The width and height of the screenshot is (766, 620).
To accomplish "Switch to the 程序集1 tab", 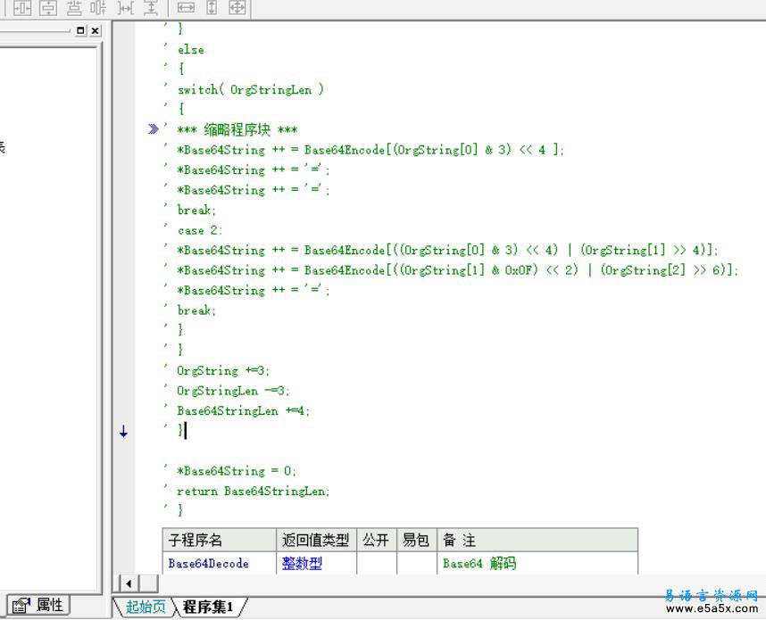I will pos(208,607).
